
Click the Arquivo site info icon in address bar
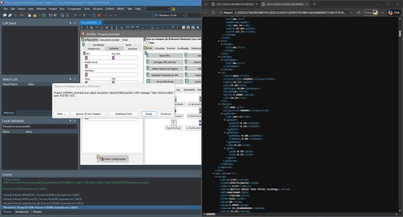(x=220, y=12)
